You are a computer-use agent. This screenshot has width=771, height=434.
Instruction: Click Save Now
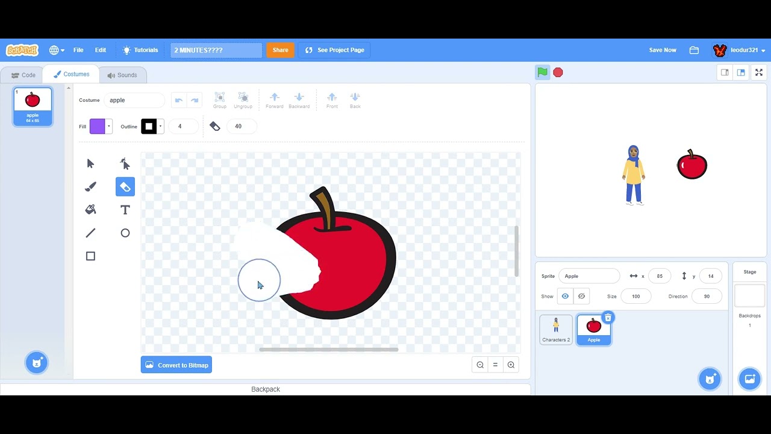(x=663, y=50)
